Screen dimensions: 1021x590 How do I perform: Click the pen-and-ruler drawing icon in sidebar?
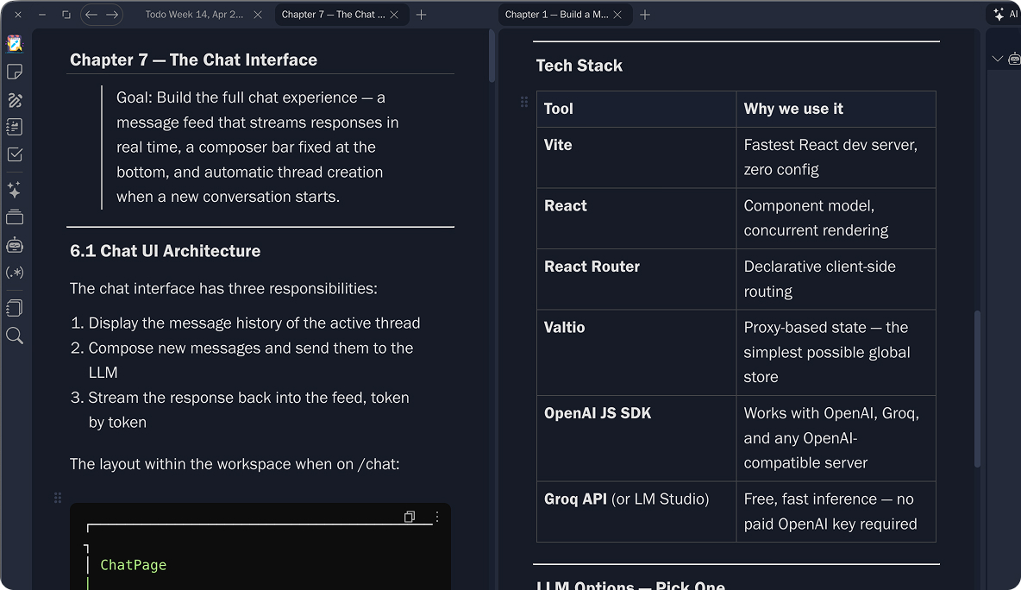point(15,100)
